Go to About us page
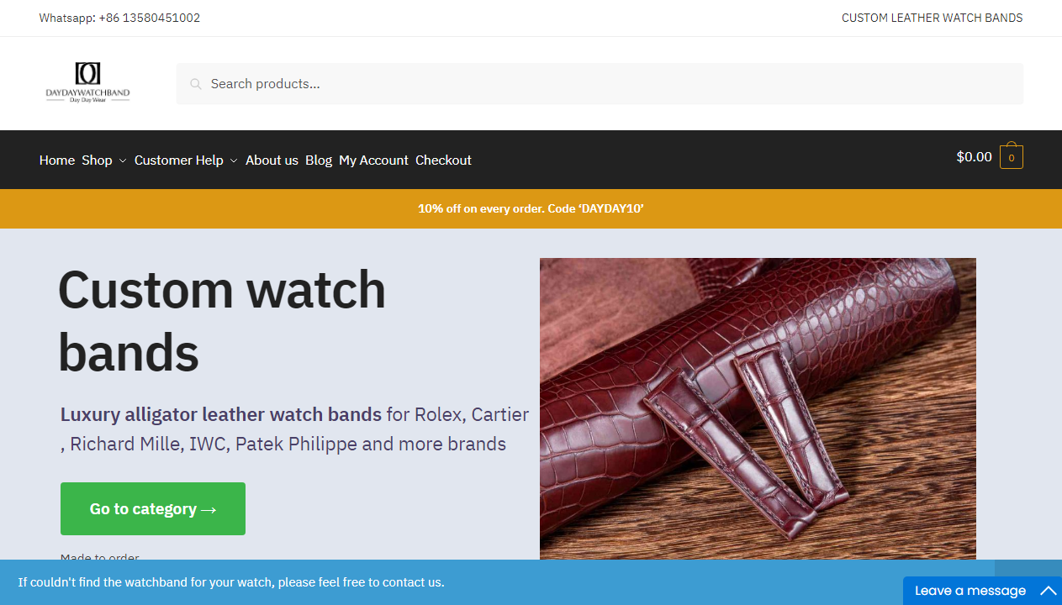1062x605 pixels. click(272, 160)
